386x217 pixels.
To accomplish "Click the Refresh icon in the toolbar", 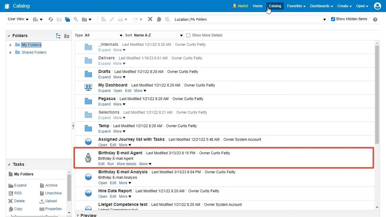I will coord(51,19).
